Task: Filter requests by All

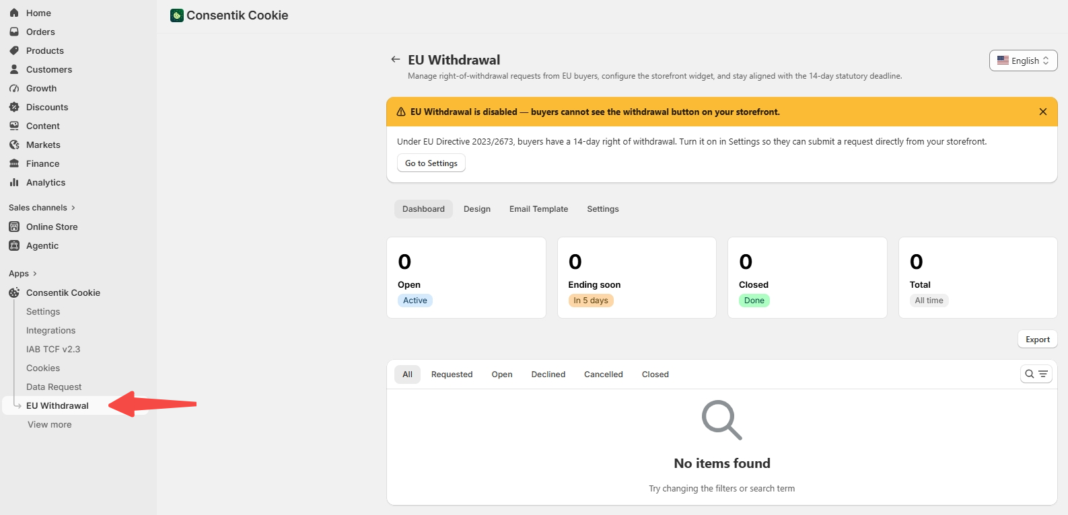Action: 408,374
